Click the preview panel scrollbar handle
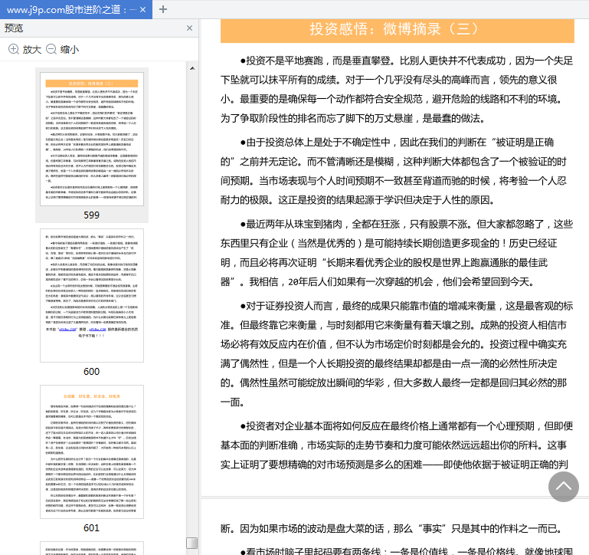 pyautogui.click(x=192, y=543)
